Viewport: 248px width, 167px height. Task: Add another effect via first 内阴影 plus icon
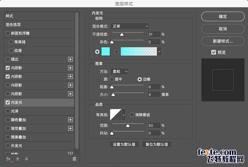[70, 68]
